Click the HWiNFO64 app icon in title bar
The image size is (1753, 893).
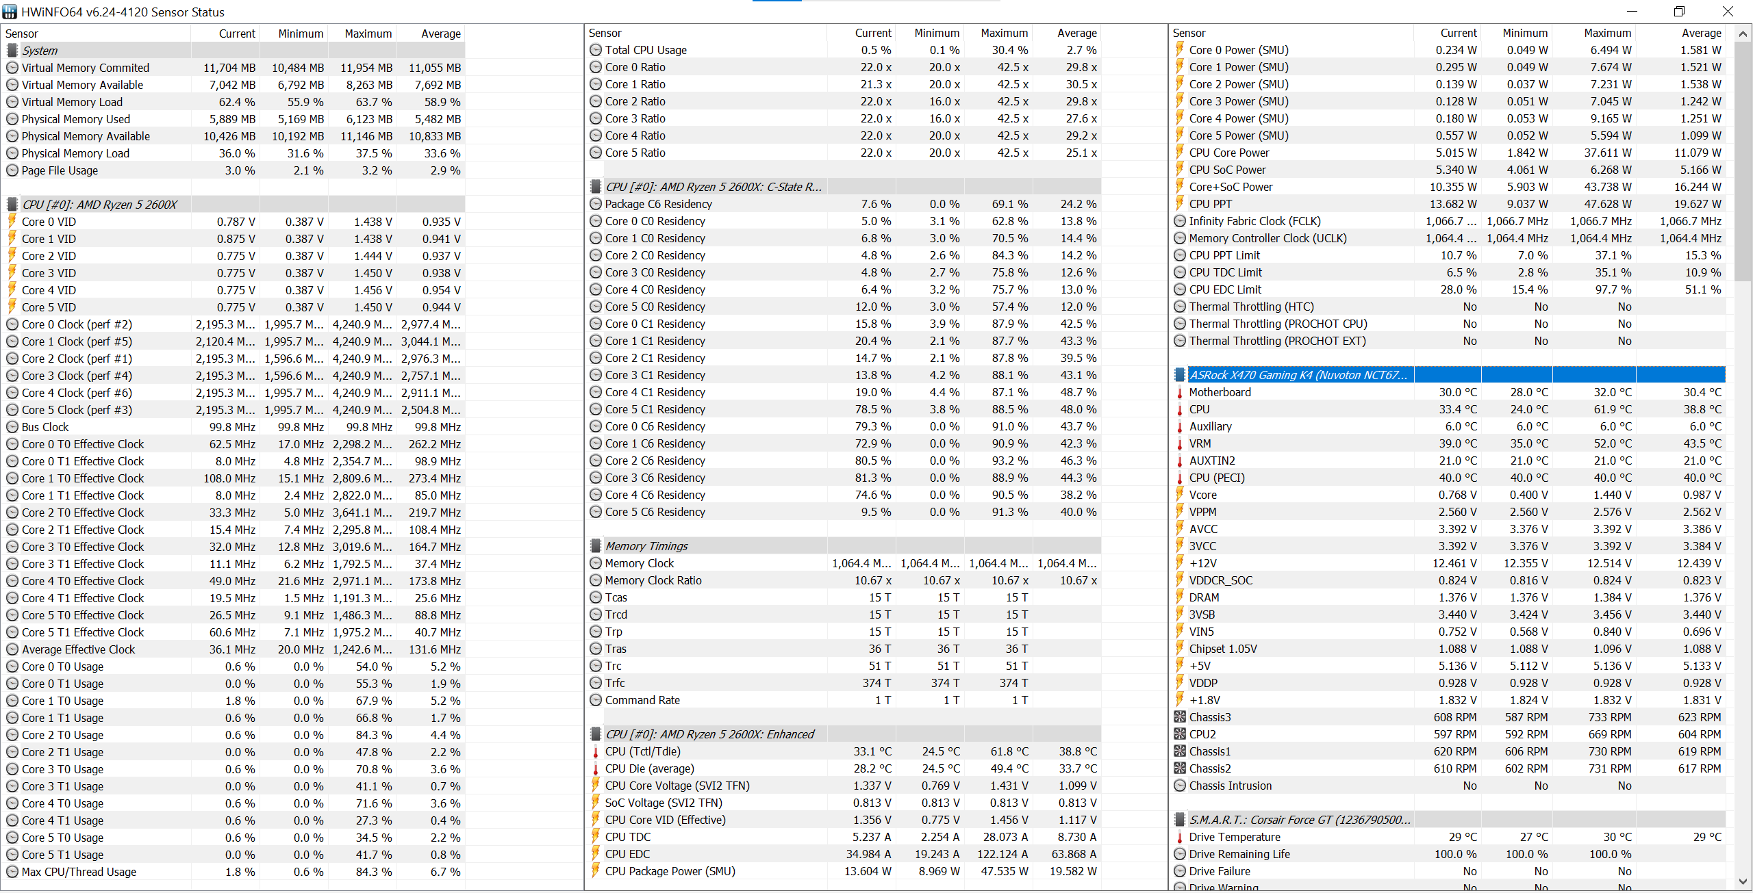(10, 12)
